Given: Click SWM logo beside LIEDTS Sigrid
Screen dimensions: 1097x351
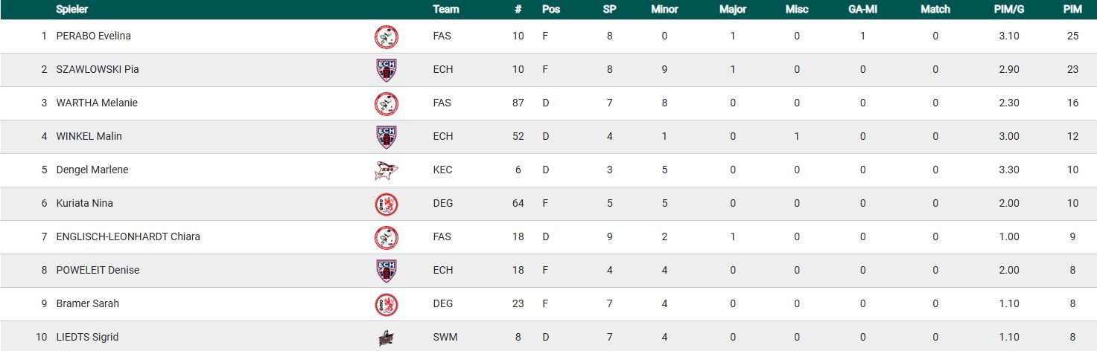Looking at the screenshot, I should coord(386,338).
